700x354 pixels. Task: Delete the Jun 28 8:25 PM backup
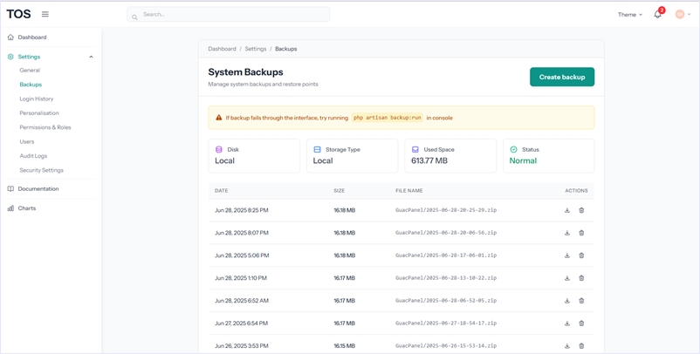581,210
